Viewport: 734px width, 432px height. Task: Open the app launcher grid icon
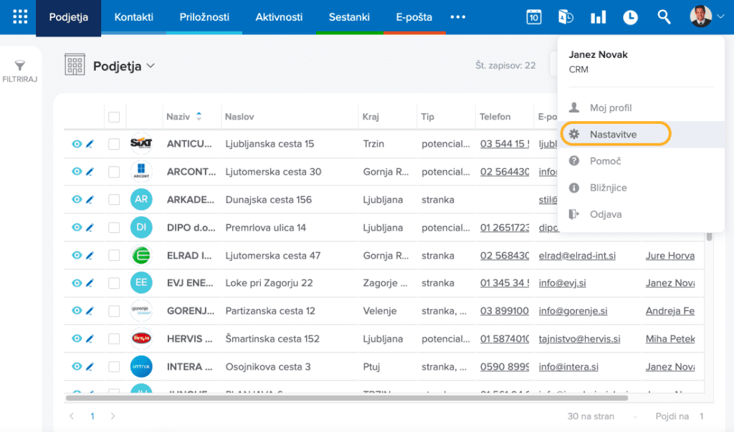(x=20, y=17)
